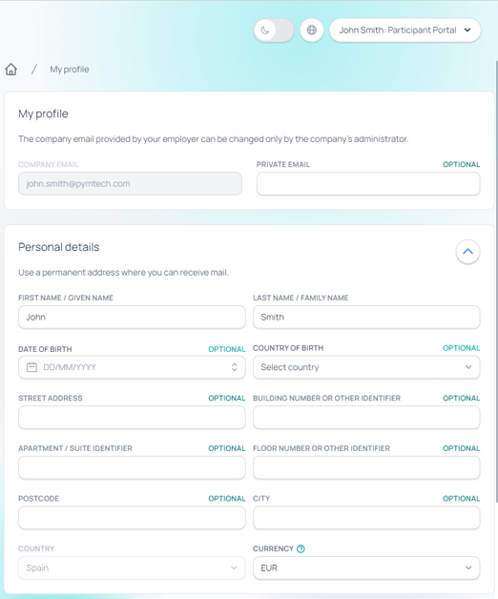498x599 pixels.
Task: Click the My profile breadcrumb link
Action: [x=70, y=69]
